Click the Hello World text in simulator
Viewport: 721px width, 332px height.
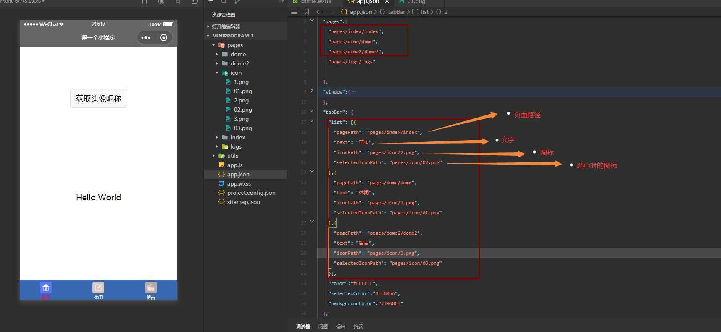99,197
